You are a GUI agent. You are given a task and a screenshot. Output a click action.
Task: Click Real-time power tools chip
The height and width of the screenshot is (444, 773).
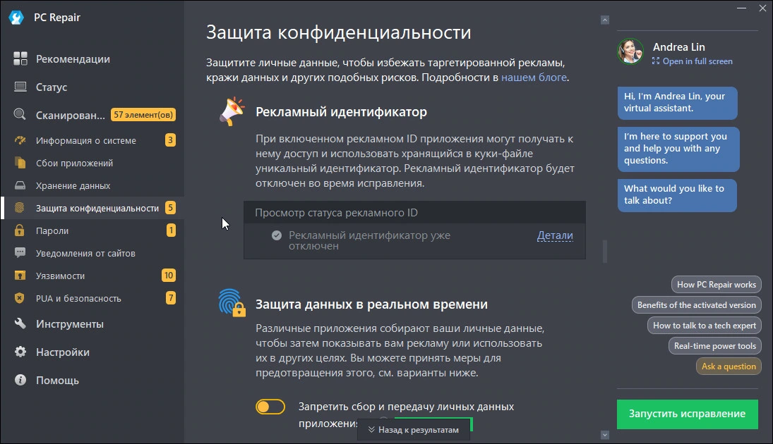coord(715,345)
